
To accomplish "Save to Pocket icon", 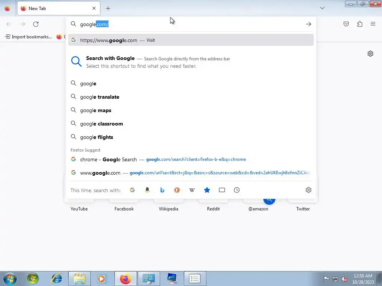I will (x=346, y=24).
